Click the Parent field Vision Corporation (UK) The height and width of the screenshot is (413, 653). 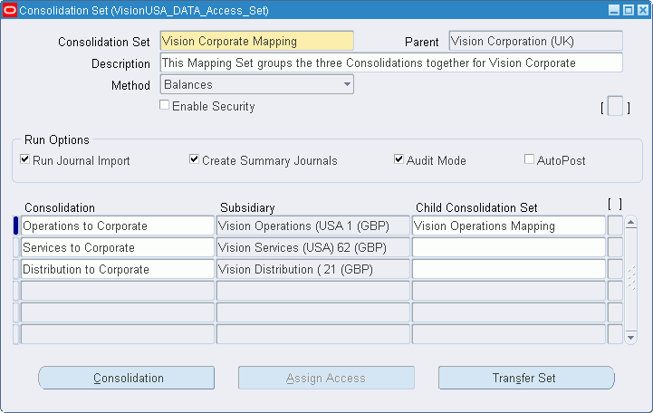pos(535,42)
